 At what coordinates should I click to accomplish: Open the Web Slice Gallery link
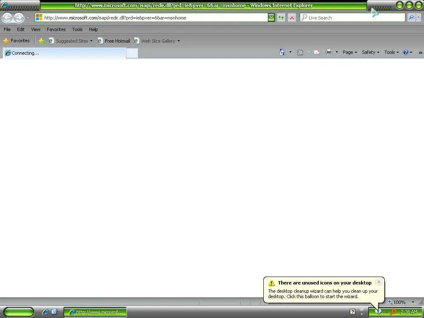tap(155, 41)
